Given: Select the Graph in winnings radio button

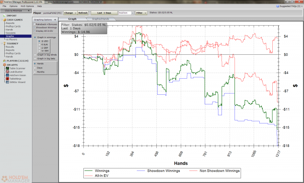Looking at the screenshot, I should [x=35, y=37].
